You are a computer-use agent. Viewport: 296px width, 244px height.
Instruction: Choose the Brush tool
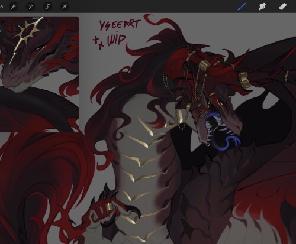pyautogui.click(x=242, y=6)
